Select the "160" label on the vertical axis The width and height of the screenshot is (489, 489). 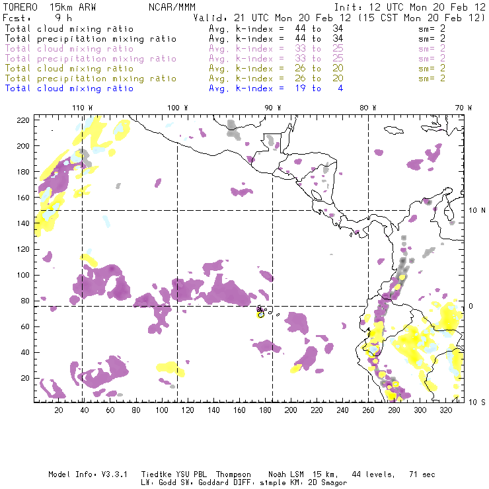[23, 198]
